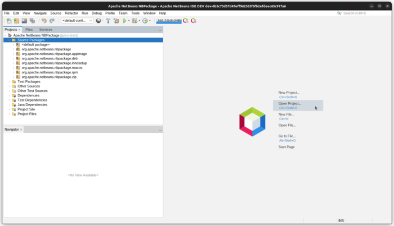Viewport: 394px width, 226px height.
Task: Expand the Project Files folder
Action: (10, 114)
